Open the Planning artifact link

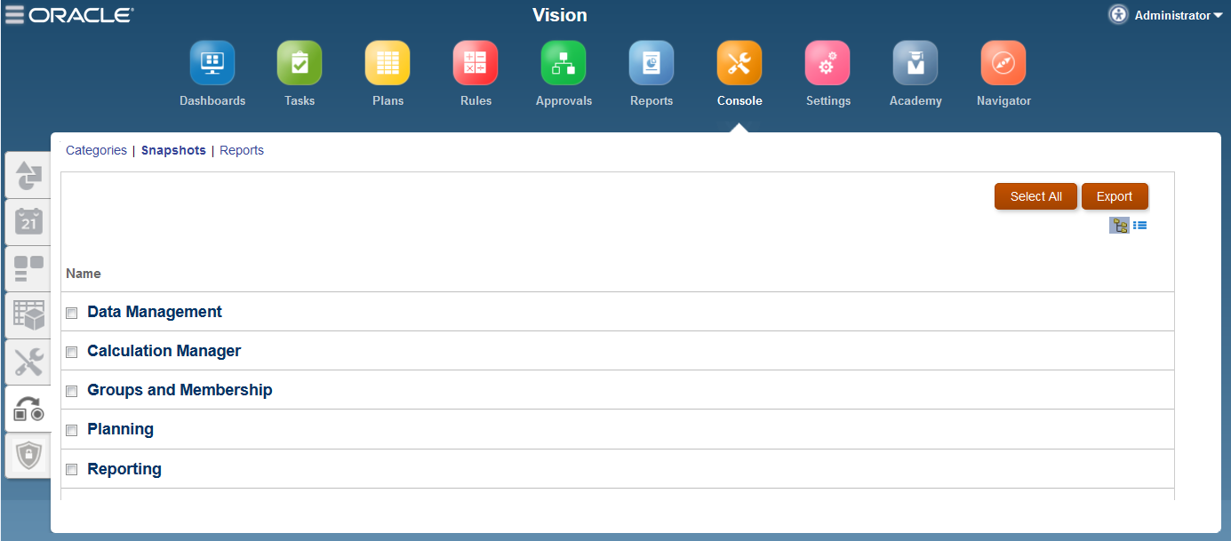tap(120, 429)
